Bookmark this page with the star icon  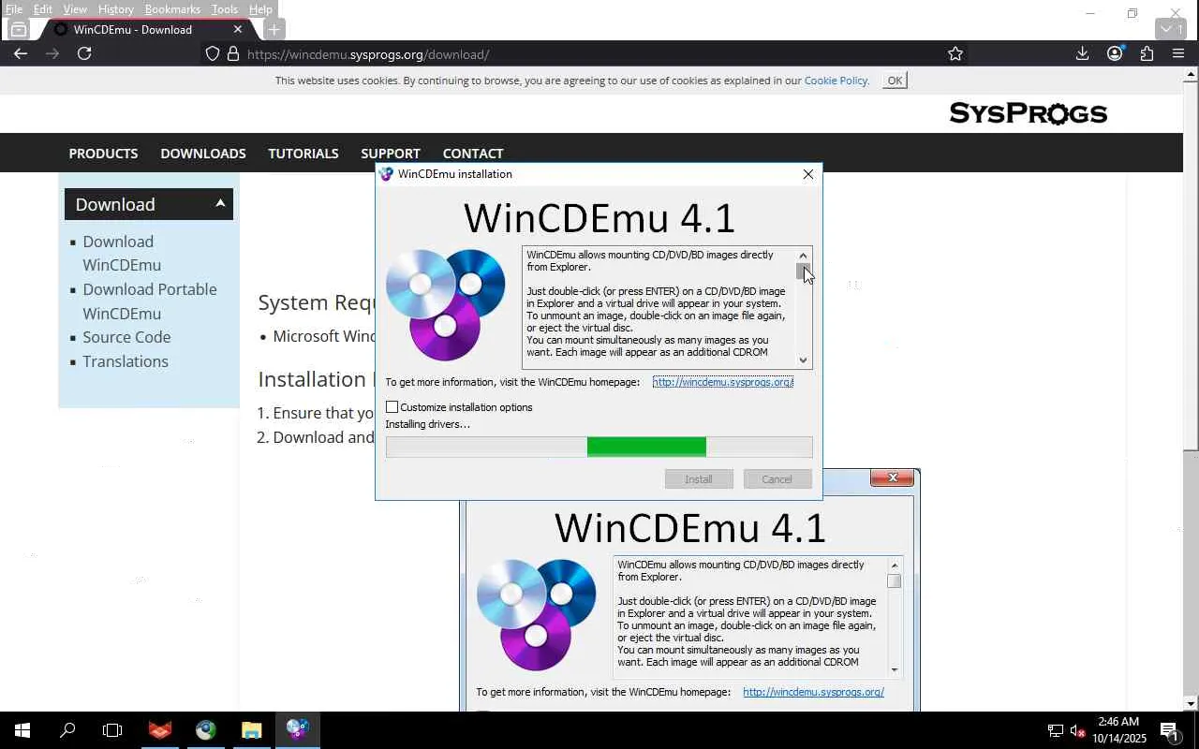(x=955, y=53)
